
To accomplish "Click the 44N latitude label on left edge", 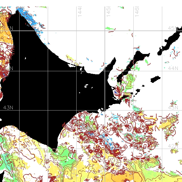I will pyautogui.click(x=8, y=68).
